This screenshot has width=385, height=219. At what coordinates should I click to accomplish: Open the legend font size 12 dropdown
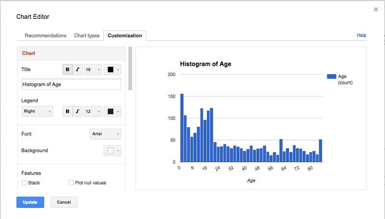pyautogui.click(x=93, y=111)
